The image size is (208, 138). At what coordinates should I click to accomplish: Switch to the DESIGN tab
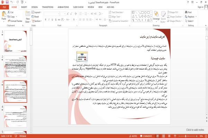pos(34,7)
